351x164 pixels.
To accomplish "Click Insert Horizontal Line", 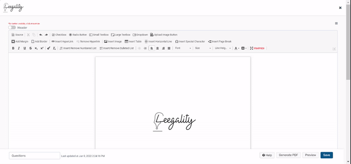I will click(x=158, y=42).
